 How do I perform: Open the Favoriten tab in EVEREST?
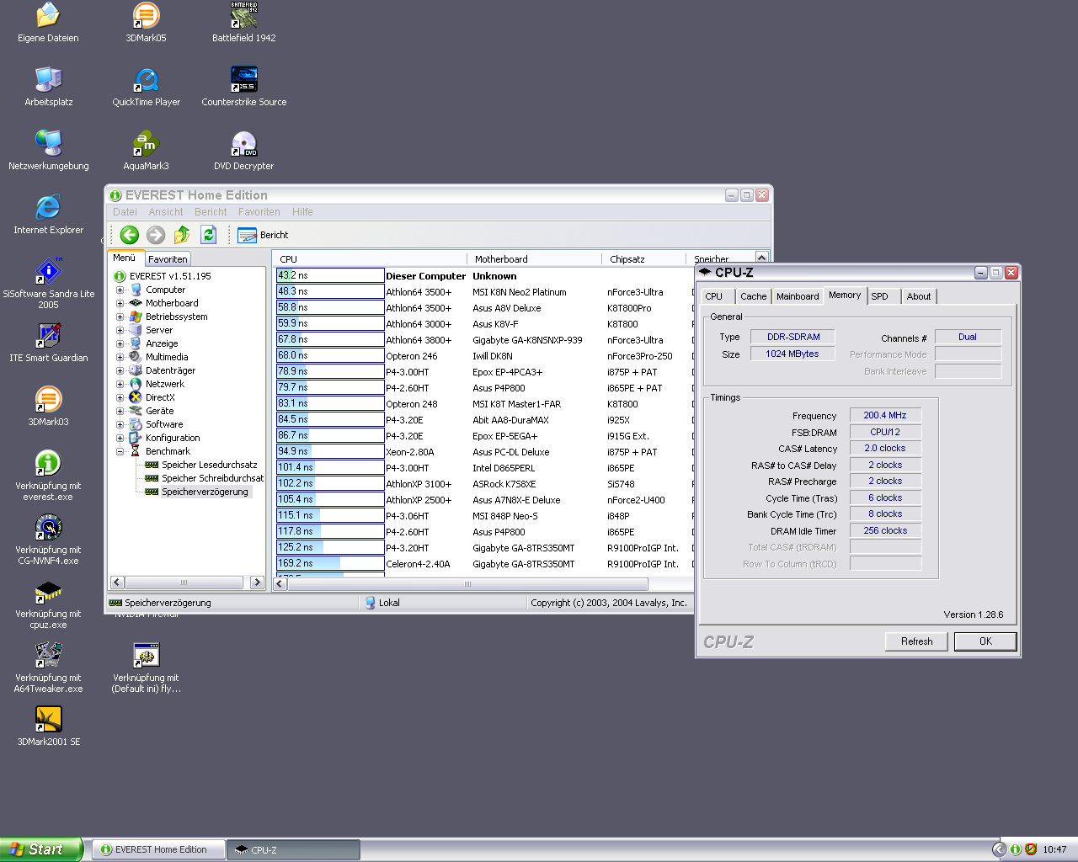point(168,259)
